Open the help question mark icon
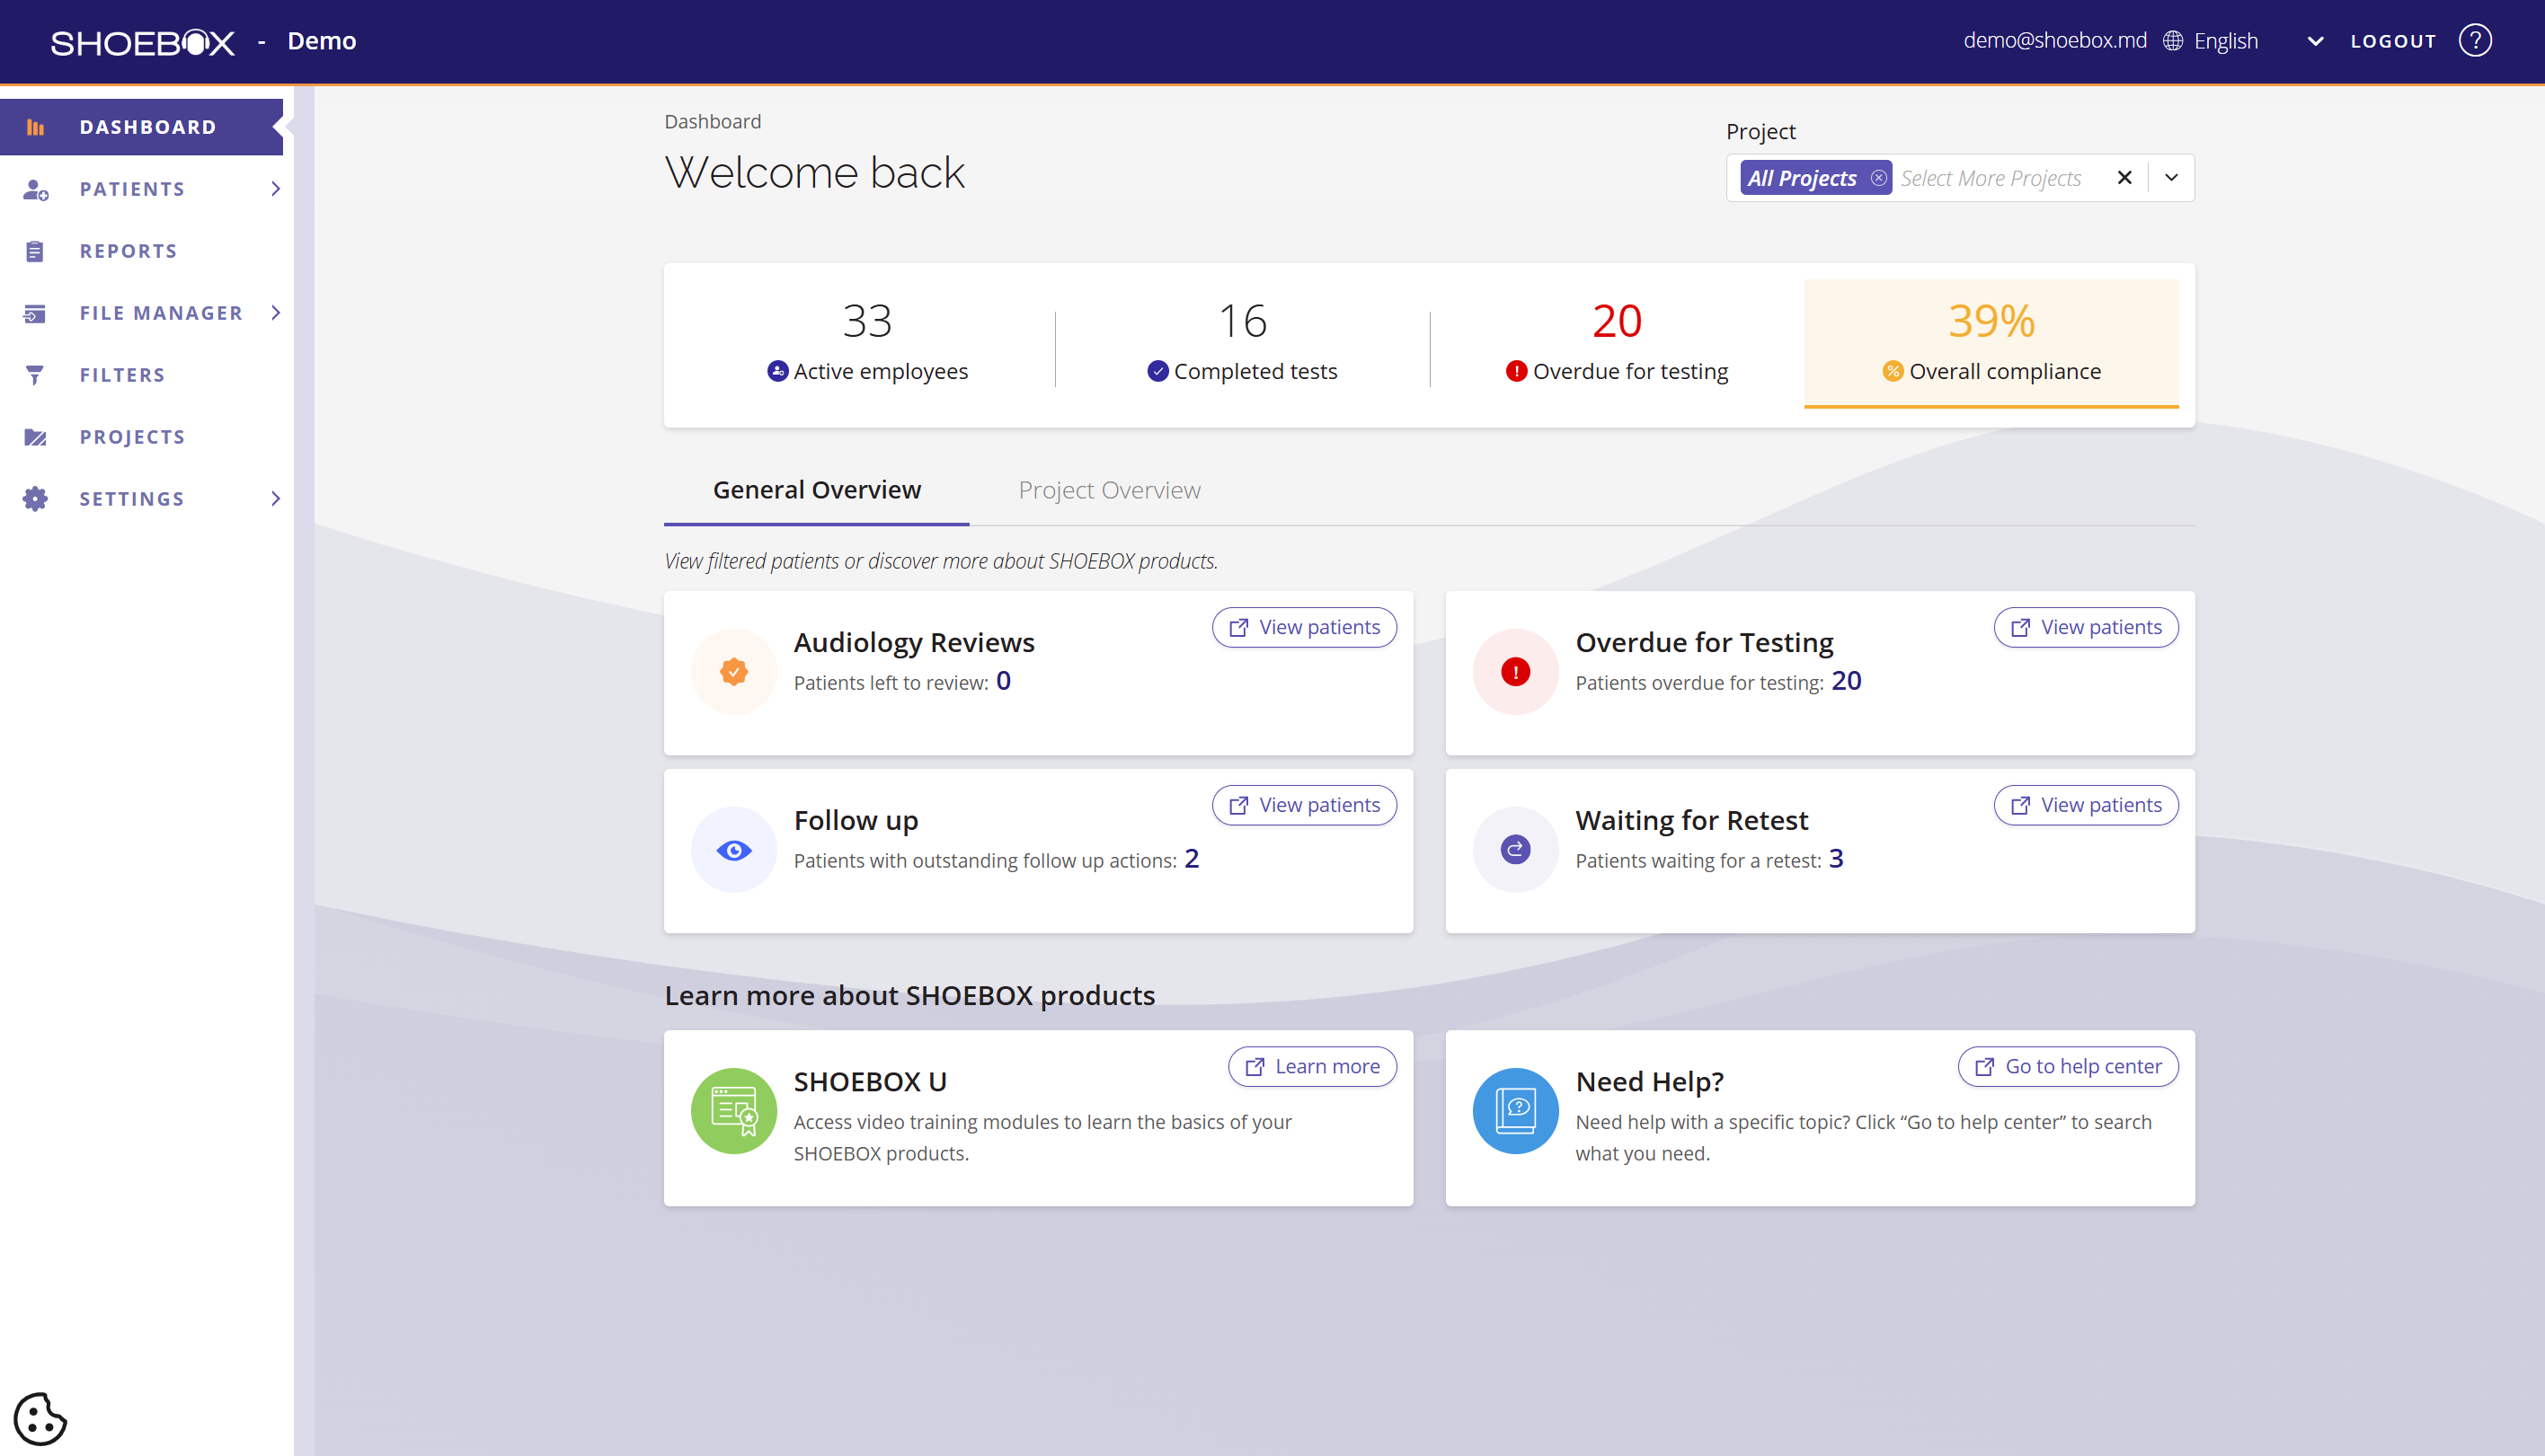This screenshot has height=1456, width=2545. 2474,41
